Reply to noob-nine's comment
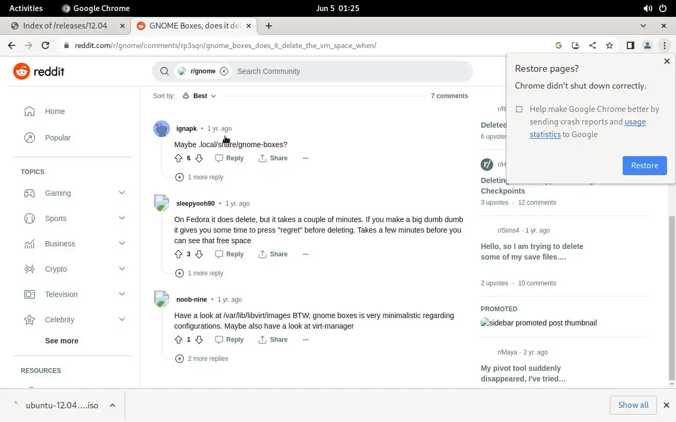The image size is (676, 422). pos(229,340)
